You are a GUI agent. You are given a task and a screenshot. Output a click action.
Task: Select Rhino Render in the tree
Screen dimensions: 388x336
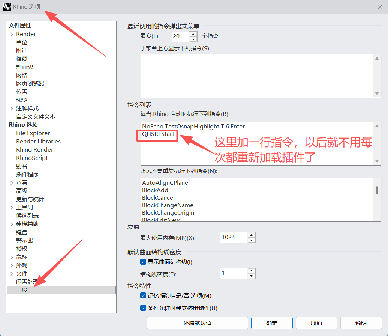[34, 150]
